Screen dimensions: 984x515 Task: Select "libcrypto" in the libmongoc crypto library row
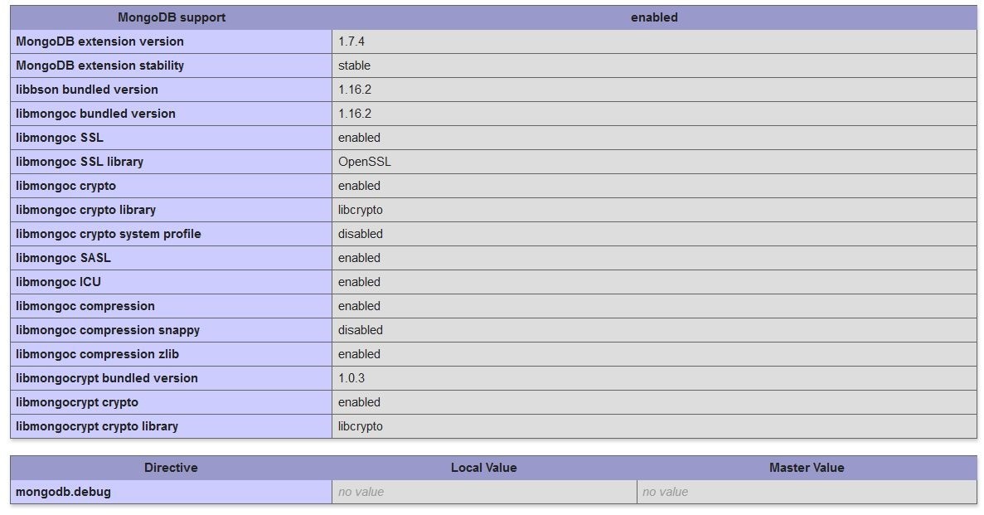(x=361, y=210)
